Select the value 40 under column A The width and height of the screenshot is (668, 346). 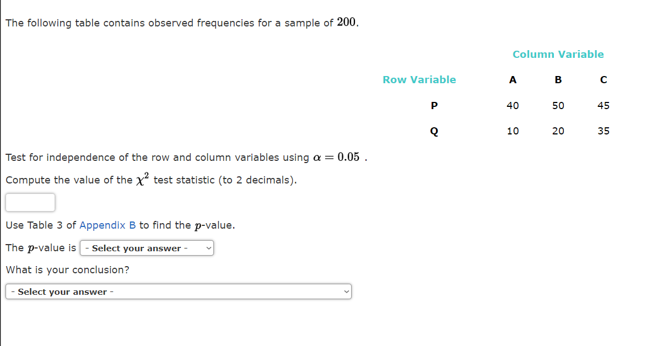coord(513,105)
